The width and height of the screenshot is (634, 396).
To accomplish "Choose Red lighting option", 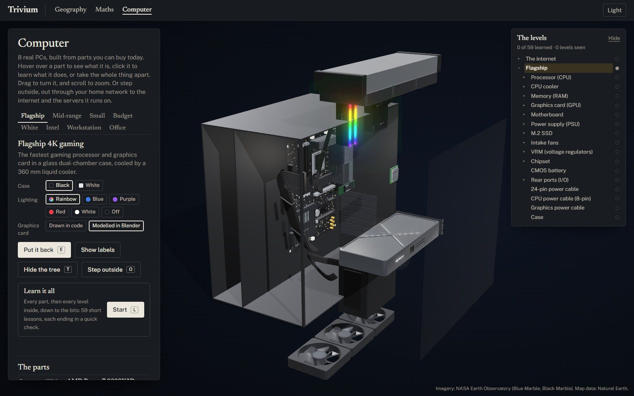I will pyautogui.click(x=57, y=212).
